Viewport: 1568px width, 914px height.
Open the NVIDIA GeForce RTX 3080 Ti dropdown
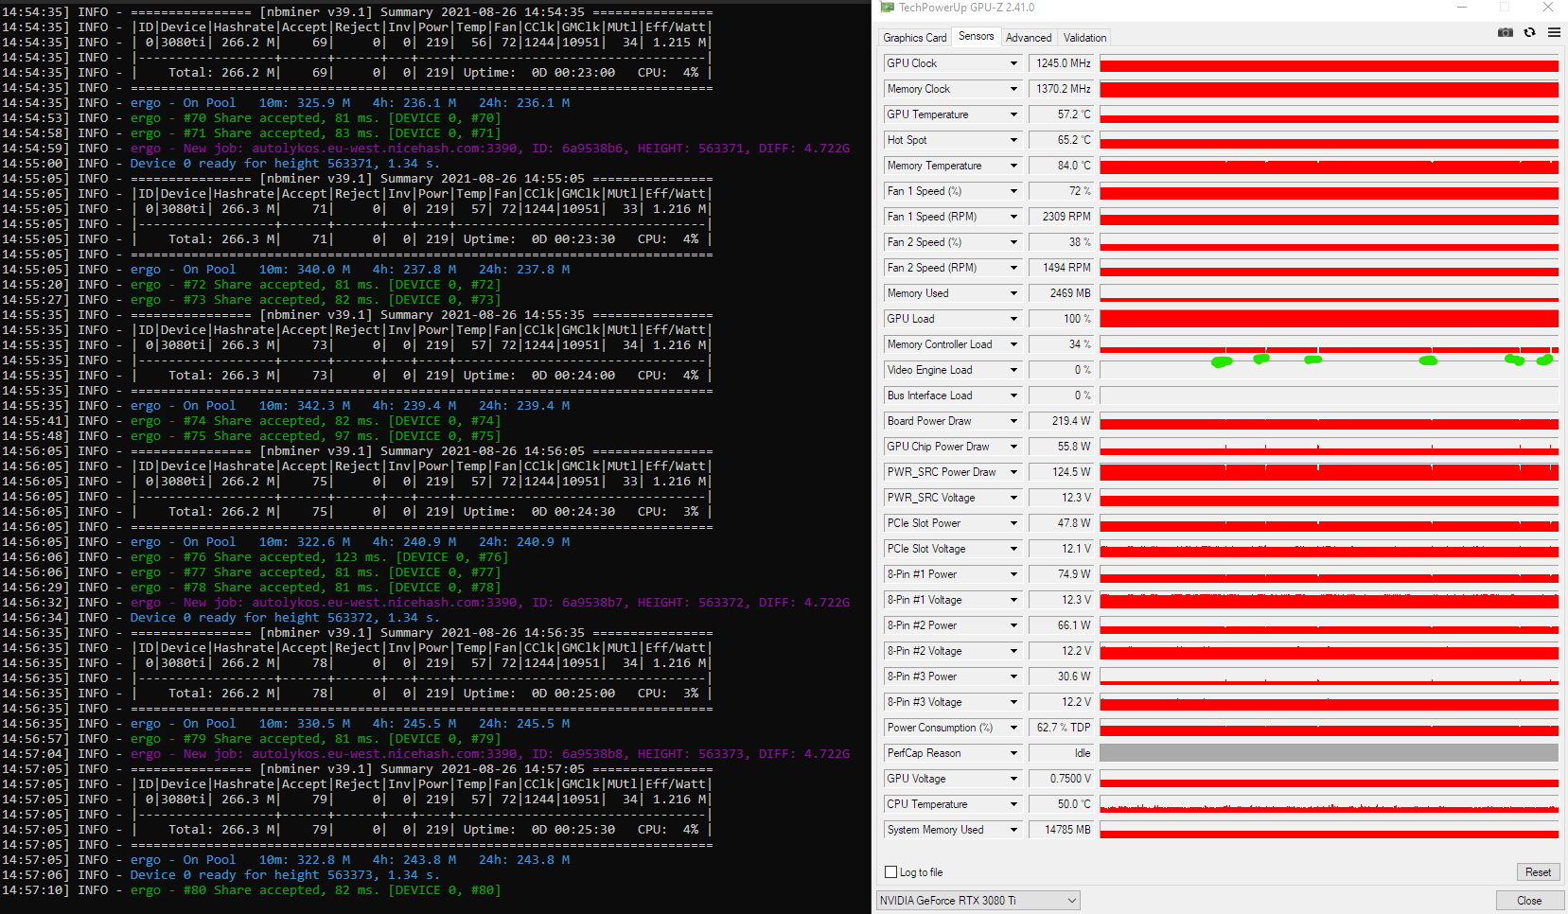tap(978, 901)
